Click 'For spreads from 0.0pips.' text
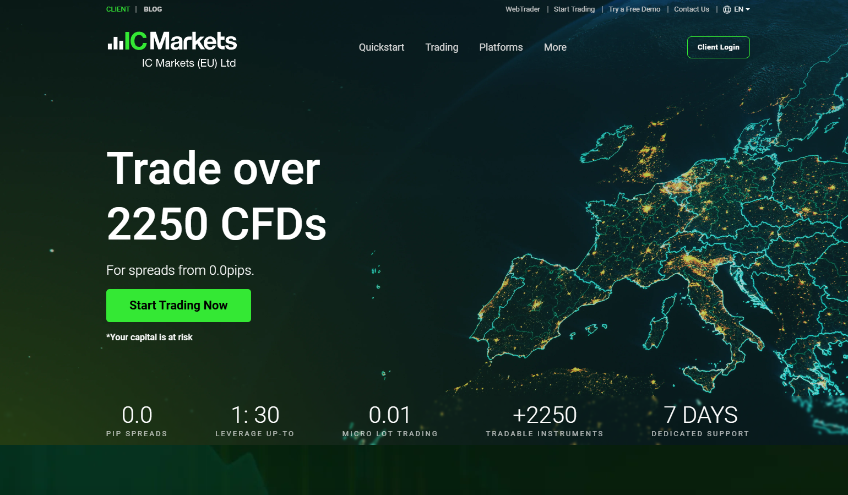Viewport: 848px width, 495px height. (180, 270)
